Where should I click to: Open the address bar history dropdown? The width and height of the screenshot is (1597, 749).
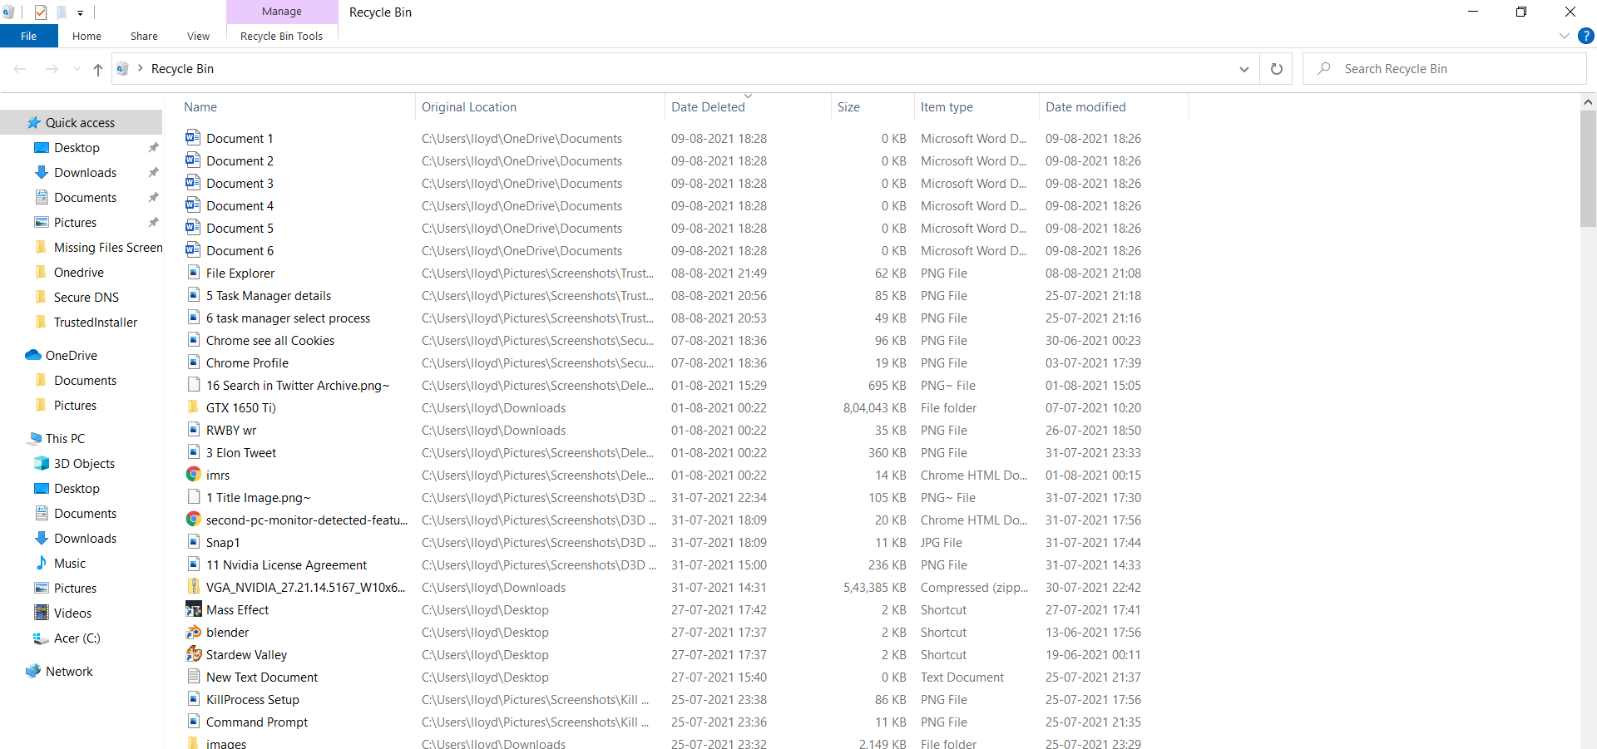[1243, 69]
